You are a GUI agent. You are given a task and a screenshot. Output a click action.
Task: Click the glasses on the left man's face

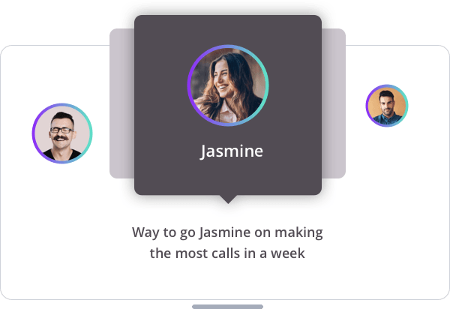pos(62,130)
